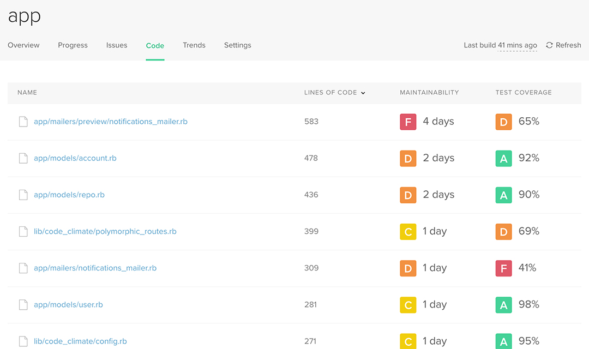Screen dimensions: 589x349
Task: Click the file icon beside app/mailers/preview/notifications_mailer.rb
Action: coord(23,122)
